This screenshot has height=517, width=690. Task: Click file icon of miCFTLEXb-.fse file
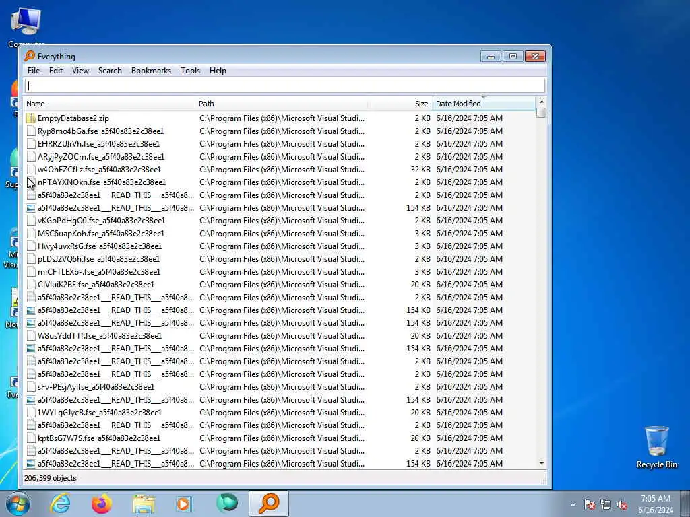pos(31,272)
